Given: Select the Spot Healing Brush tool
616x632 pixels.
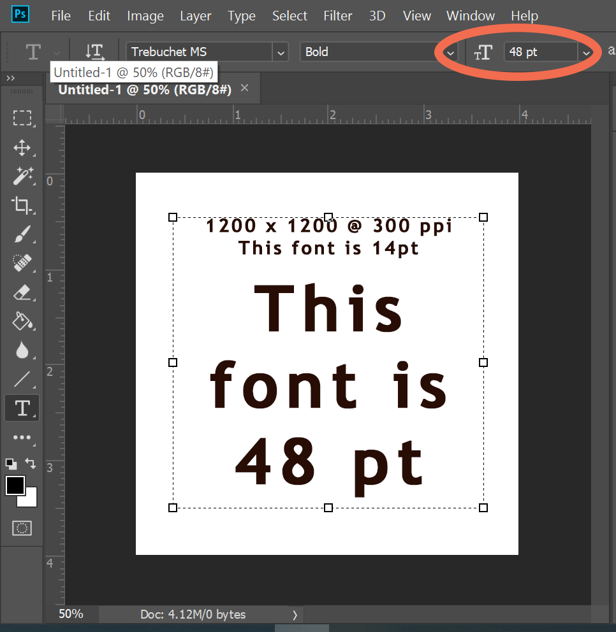Looking at the screenshot, I should coord(23,262).
